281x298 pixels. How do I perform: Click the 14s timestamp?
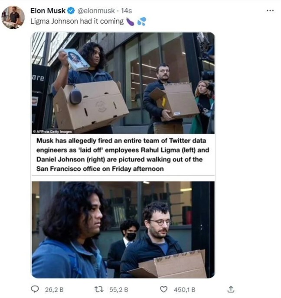pos(126,11)
